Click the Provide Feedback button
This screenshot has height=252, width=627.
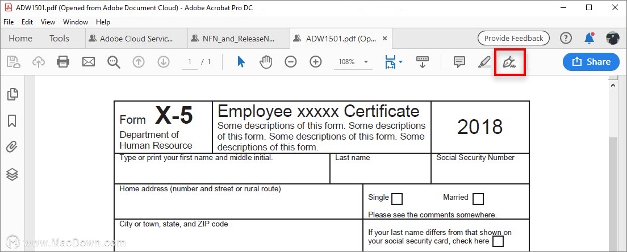(513, 39)
